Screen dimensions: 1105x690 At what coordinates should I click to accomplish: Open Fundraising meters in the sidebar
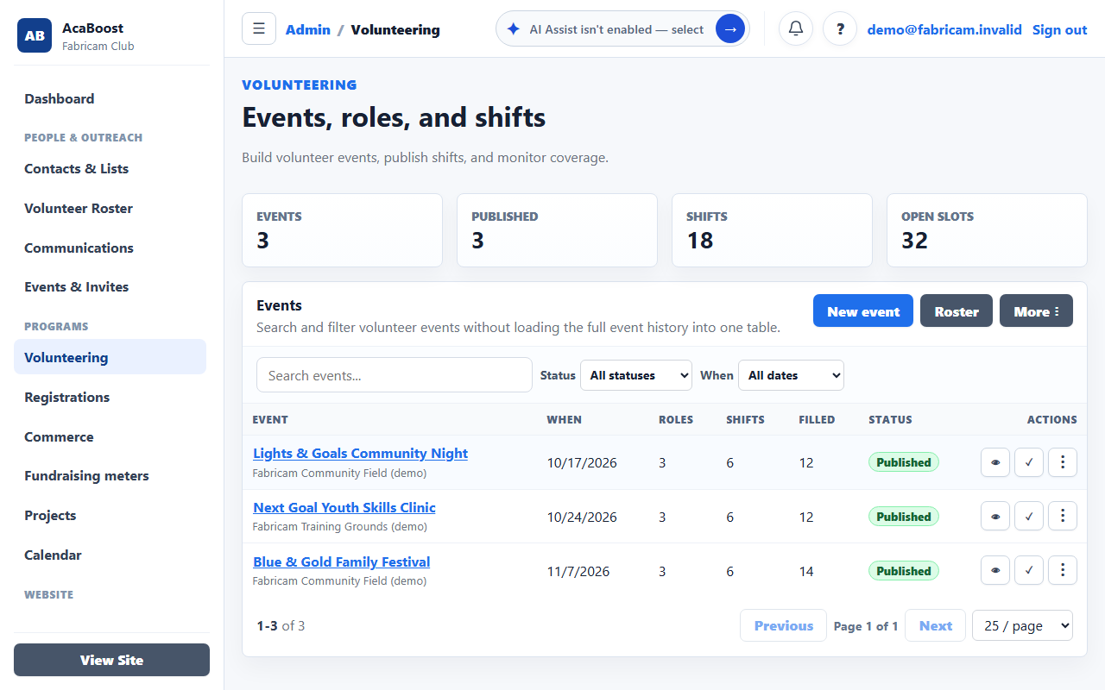[x=110, y=476]
